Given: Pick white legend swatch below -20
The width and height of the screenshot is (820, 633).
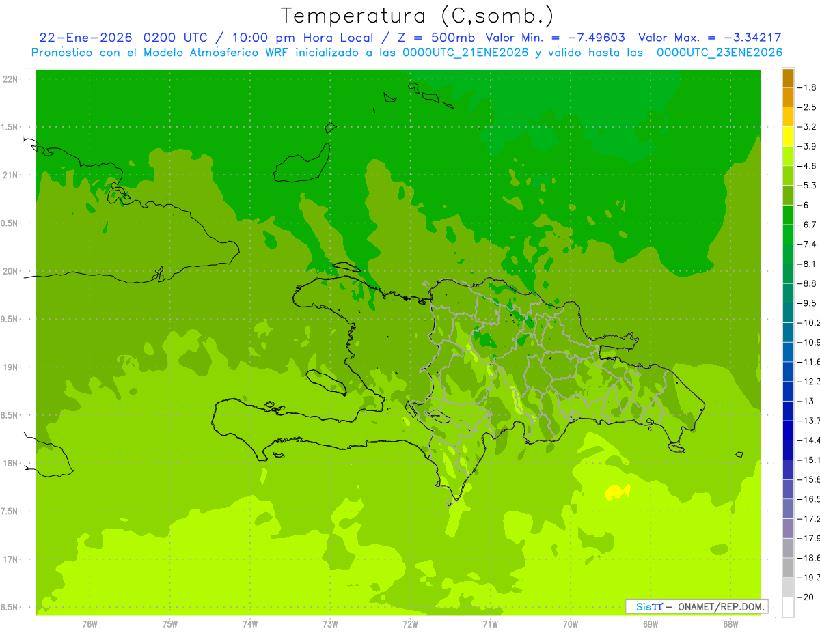Looking at the screenshot, I should pyautogui.click(x=788, y=606).
